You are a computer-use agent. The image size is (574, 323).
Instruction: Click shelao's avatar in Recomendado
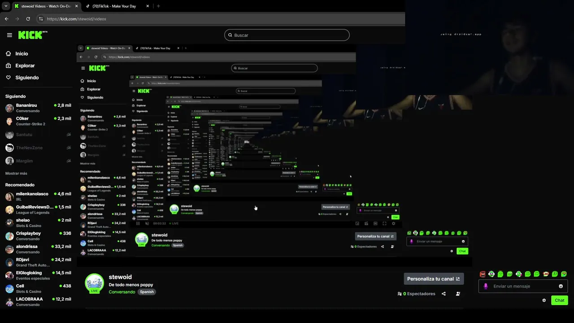pyautogui.click(x=9, y=223)
